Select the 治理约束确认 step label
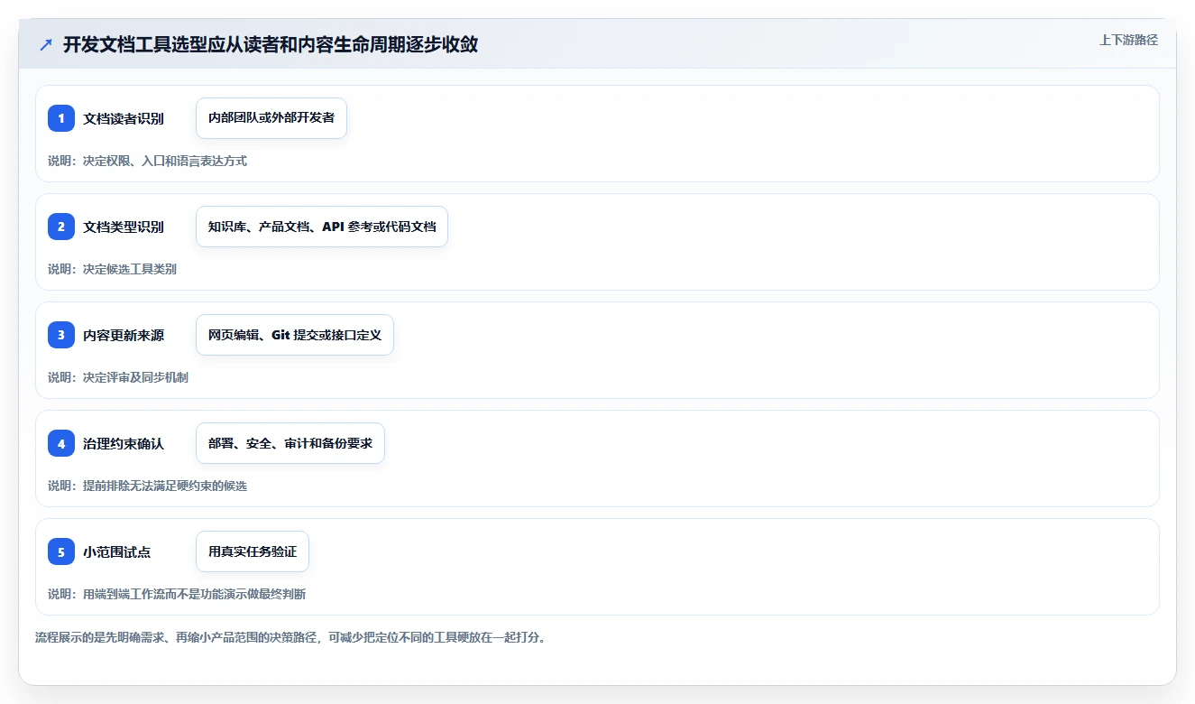The image size is (1195, 704). (124, 443)
